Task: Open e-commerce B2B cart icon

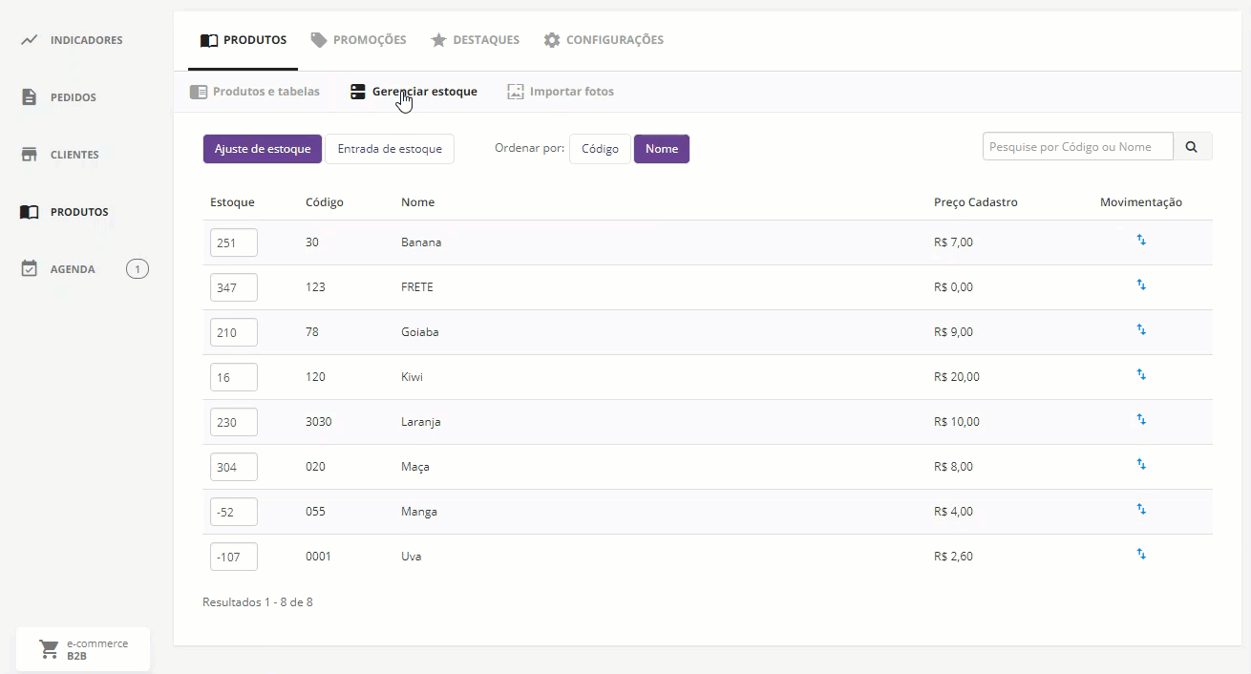Action: pos(49,649)
